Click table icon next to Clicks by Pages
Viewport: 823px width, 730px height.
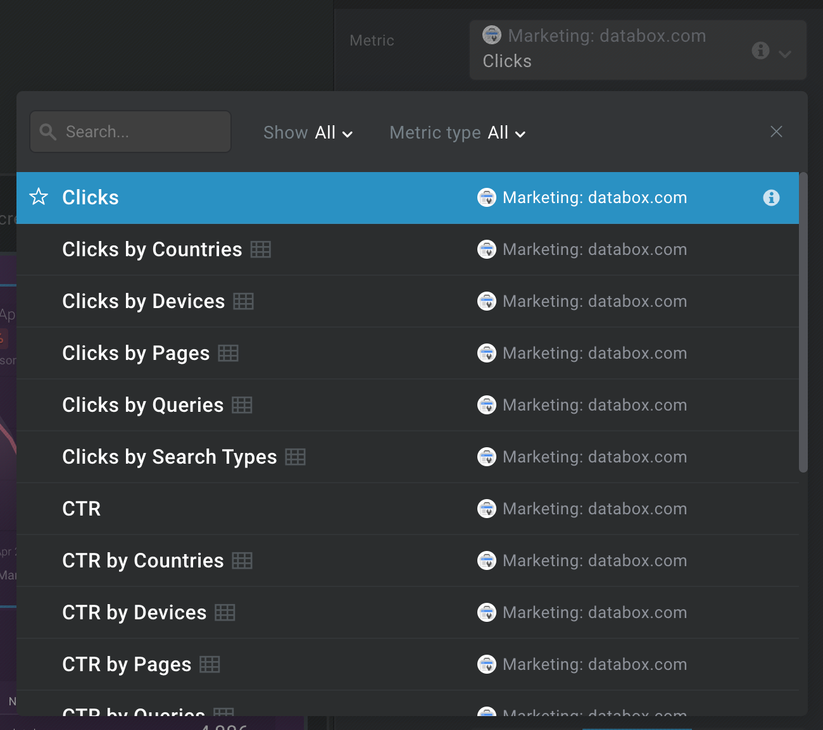[x=229, y=353]
